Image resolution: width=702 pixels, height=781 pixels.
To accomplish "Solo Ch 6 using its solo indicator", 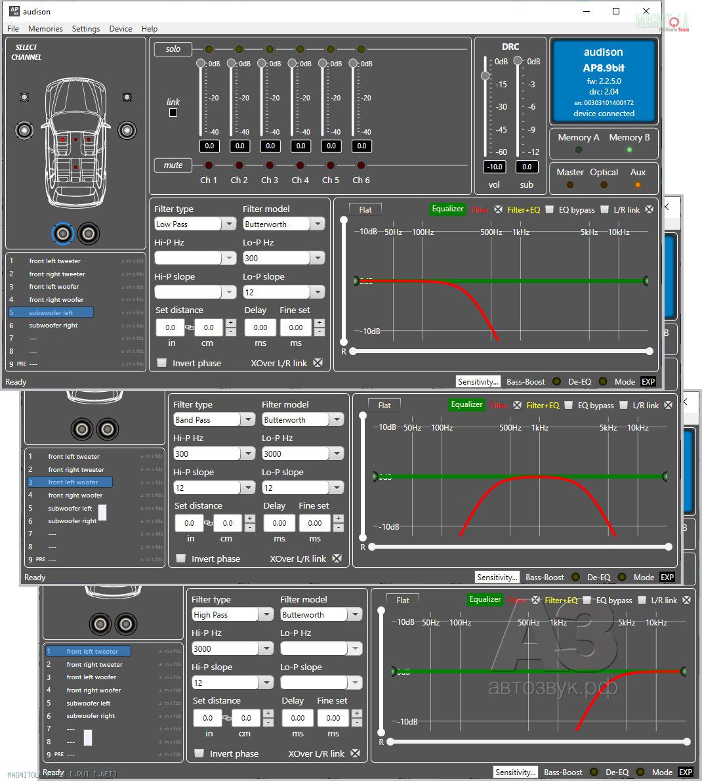I will (361, 49).
